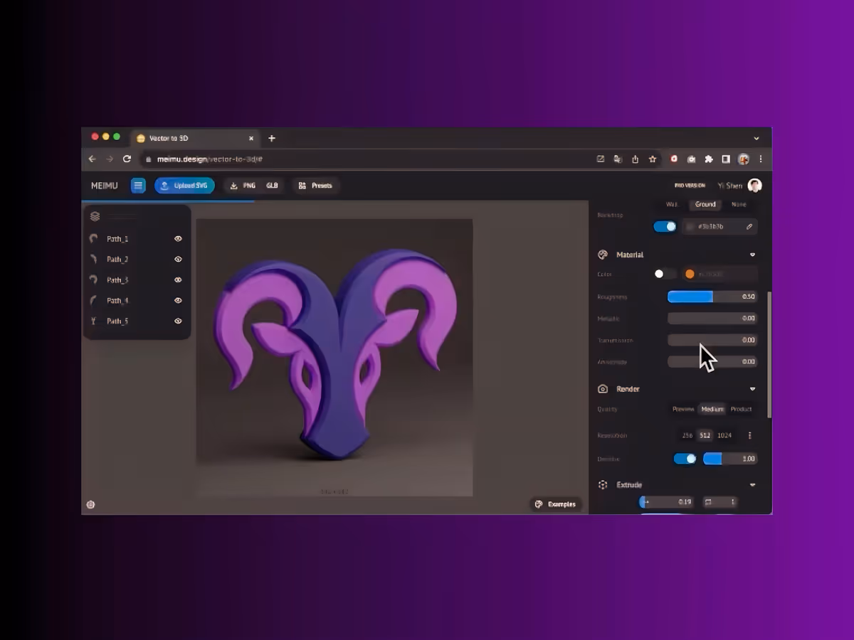Open browser extensions puzzle icon
The image size is (854, 640).
click(709, 159)
